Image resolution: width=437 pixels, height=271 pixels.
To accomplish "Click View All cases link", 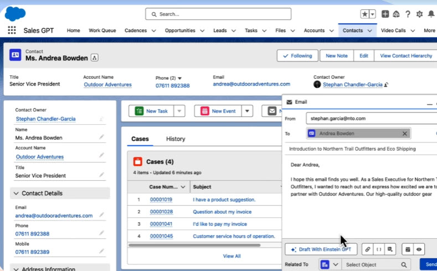I will click(232, 256).
